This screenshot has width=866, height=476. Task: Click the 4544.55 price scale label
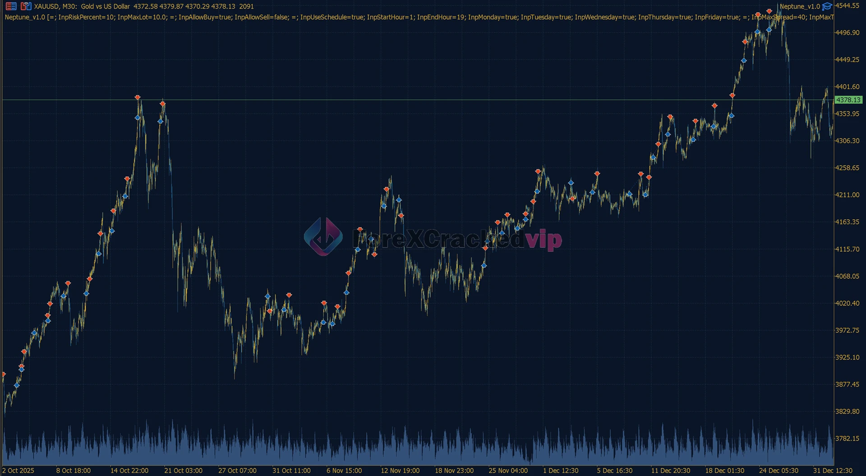point(847,6)
